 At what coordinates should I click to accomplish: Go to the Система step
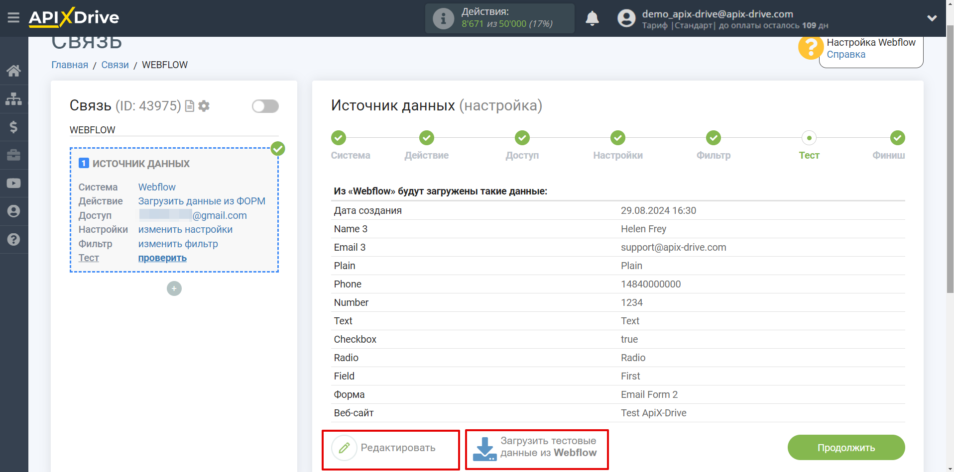pyautogui.click(x=339, y=138)
